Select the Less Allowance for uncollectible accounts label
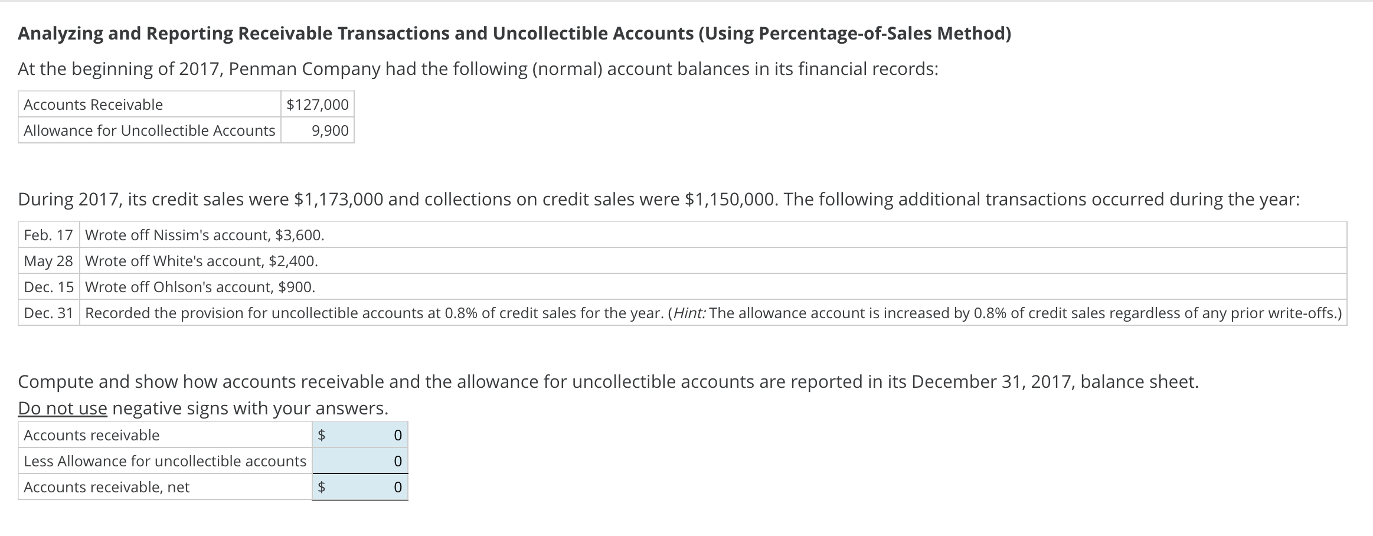Viewport: 1373px width, 536px height. pyautogui.click(x=164, y=461)
